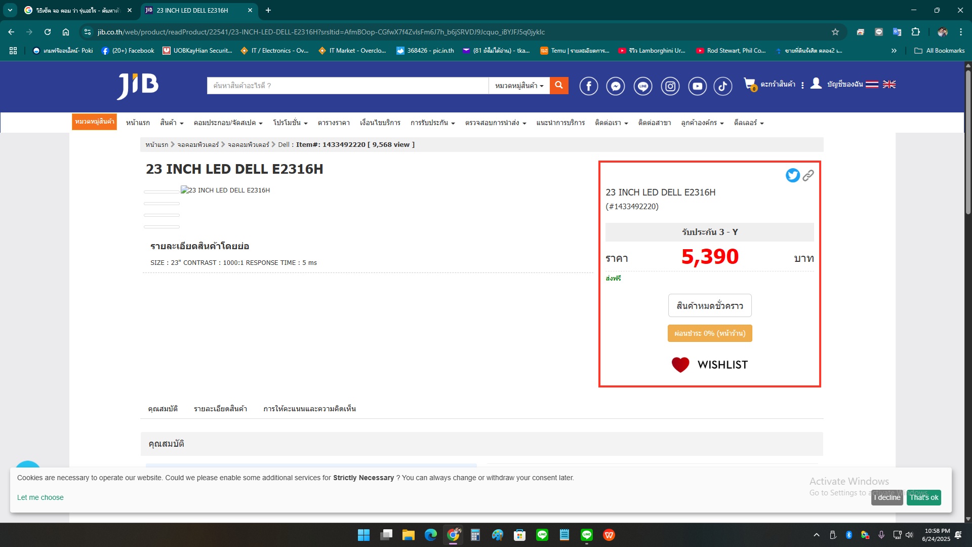This screenshot has width=972, height=547.
Task: Open Chrome extensions puzzle icon
Action: point(915,32)
